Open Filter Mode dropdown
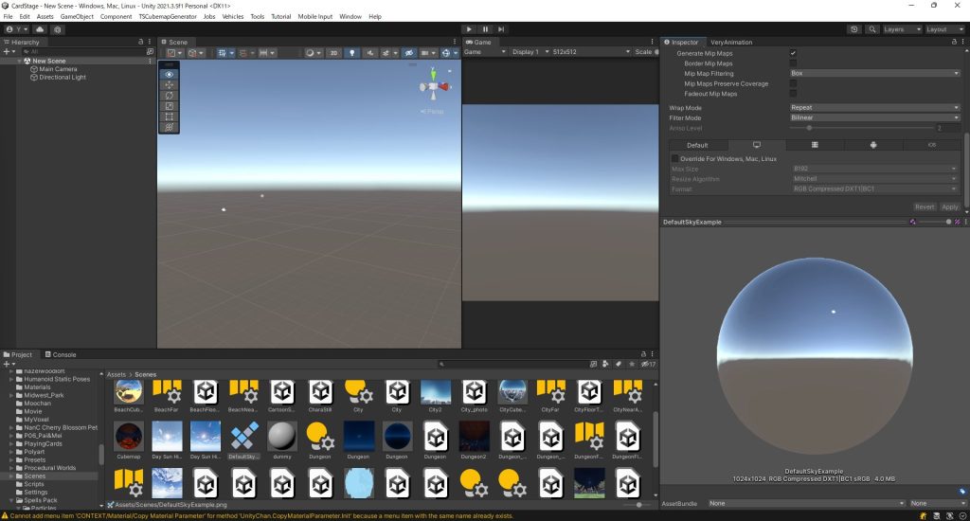The image size is (970, 521). coord(874,117)
